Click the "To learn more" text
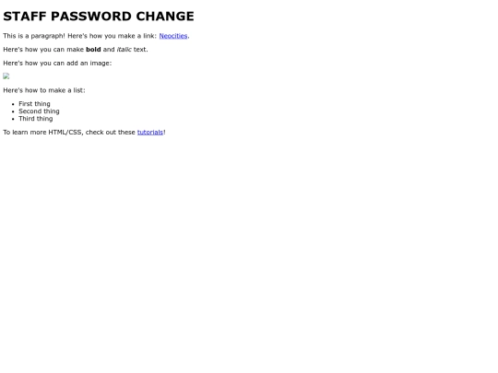 (x=25, y=133)
